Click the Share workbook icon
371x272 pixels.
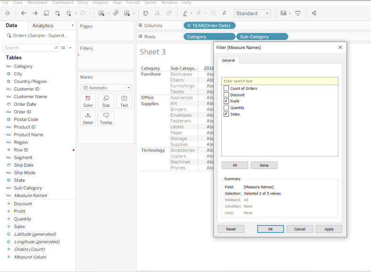(314, 13)
